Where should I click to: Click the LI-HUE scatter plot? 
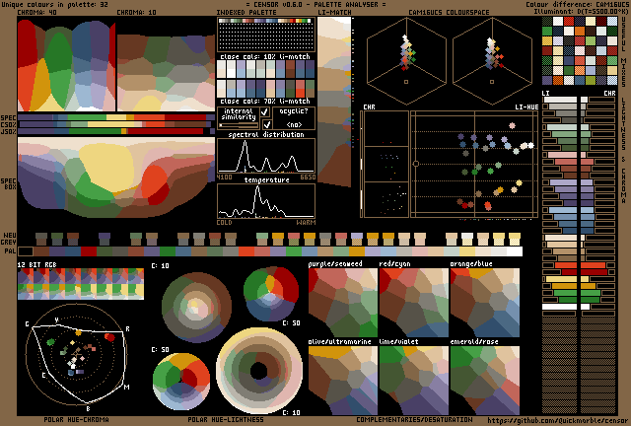[474, 165]
